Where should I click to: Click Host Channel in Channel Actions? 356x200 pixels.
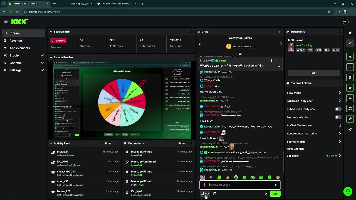pos(295,149)
